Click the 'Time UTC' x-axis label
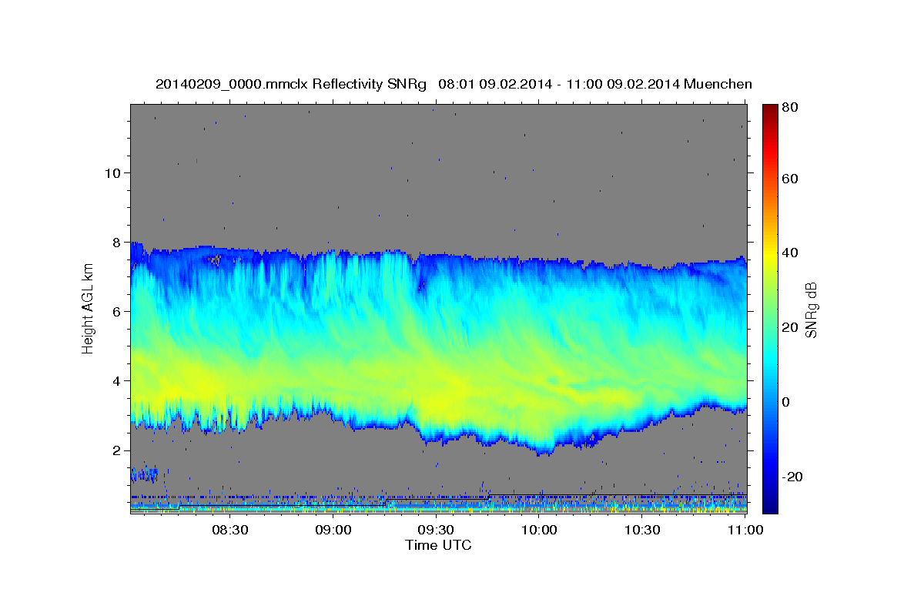The height and width of the screenshot is (616, 924). pyautogui.click(x=438, y=545)
